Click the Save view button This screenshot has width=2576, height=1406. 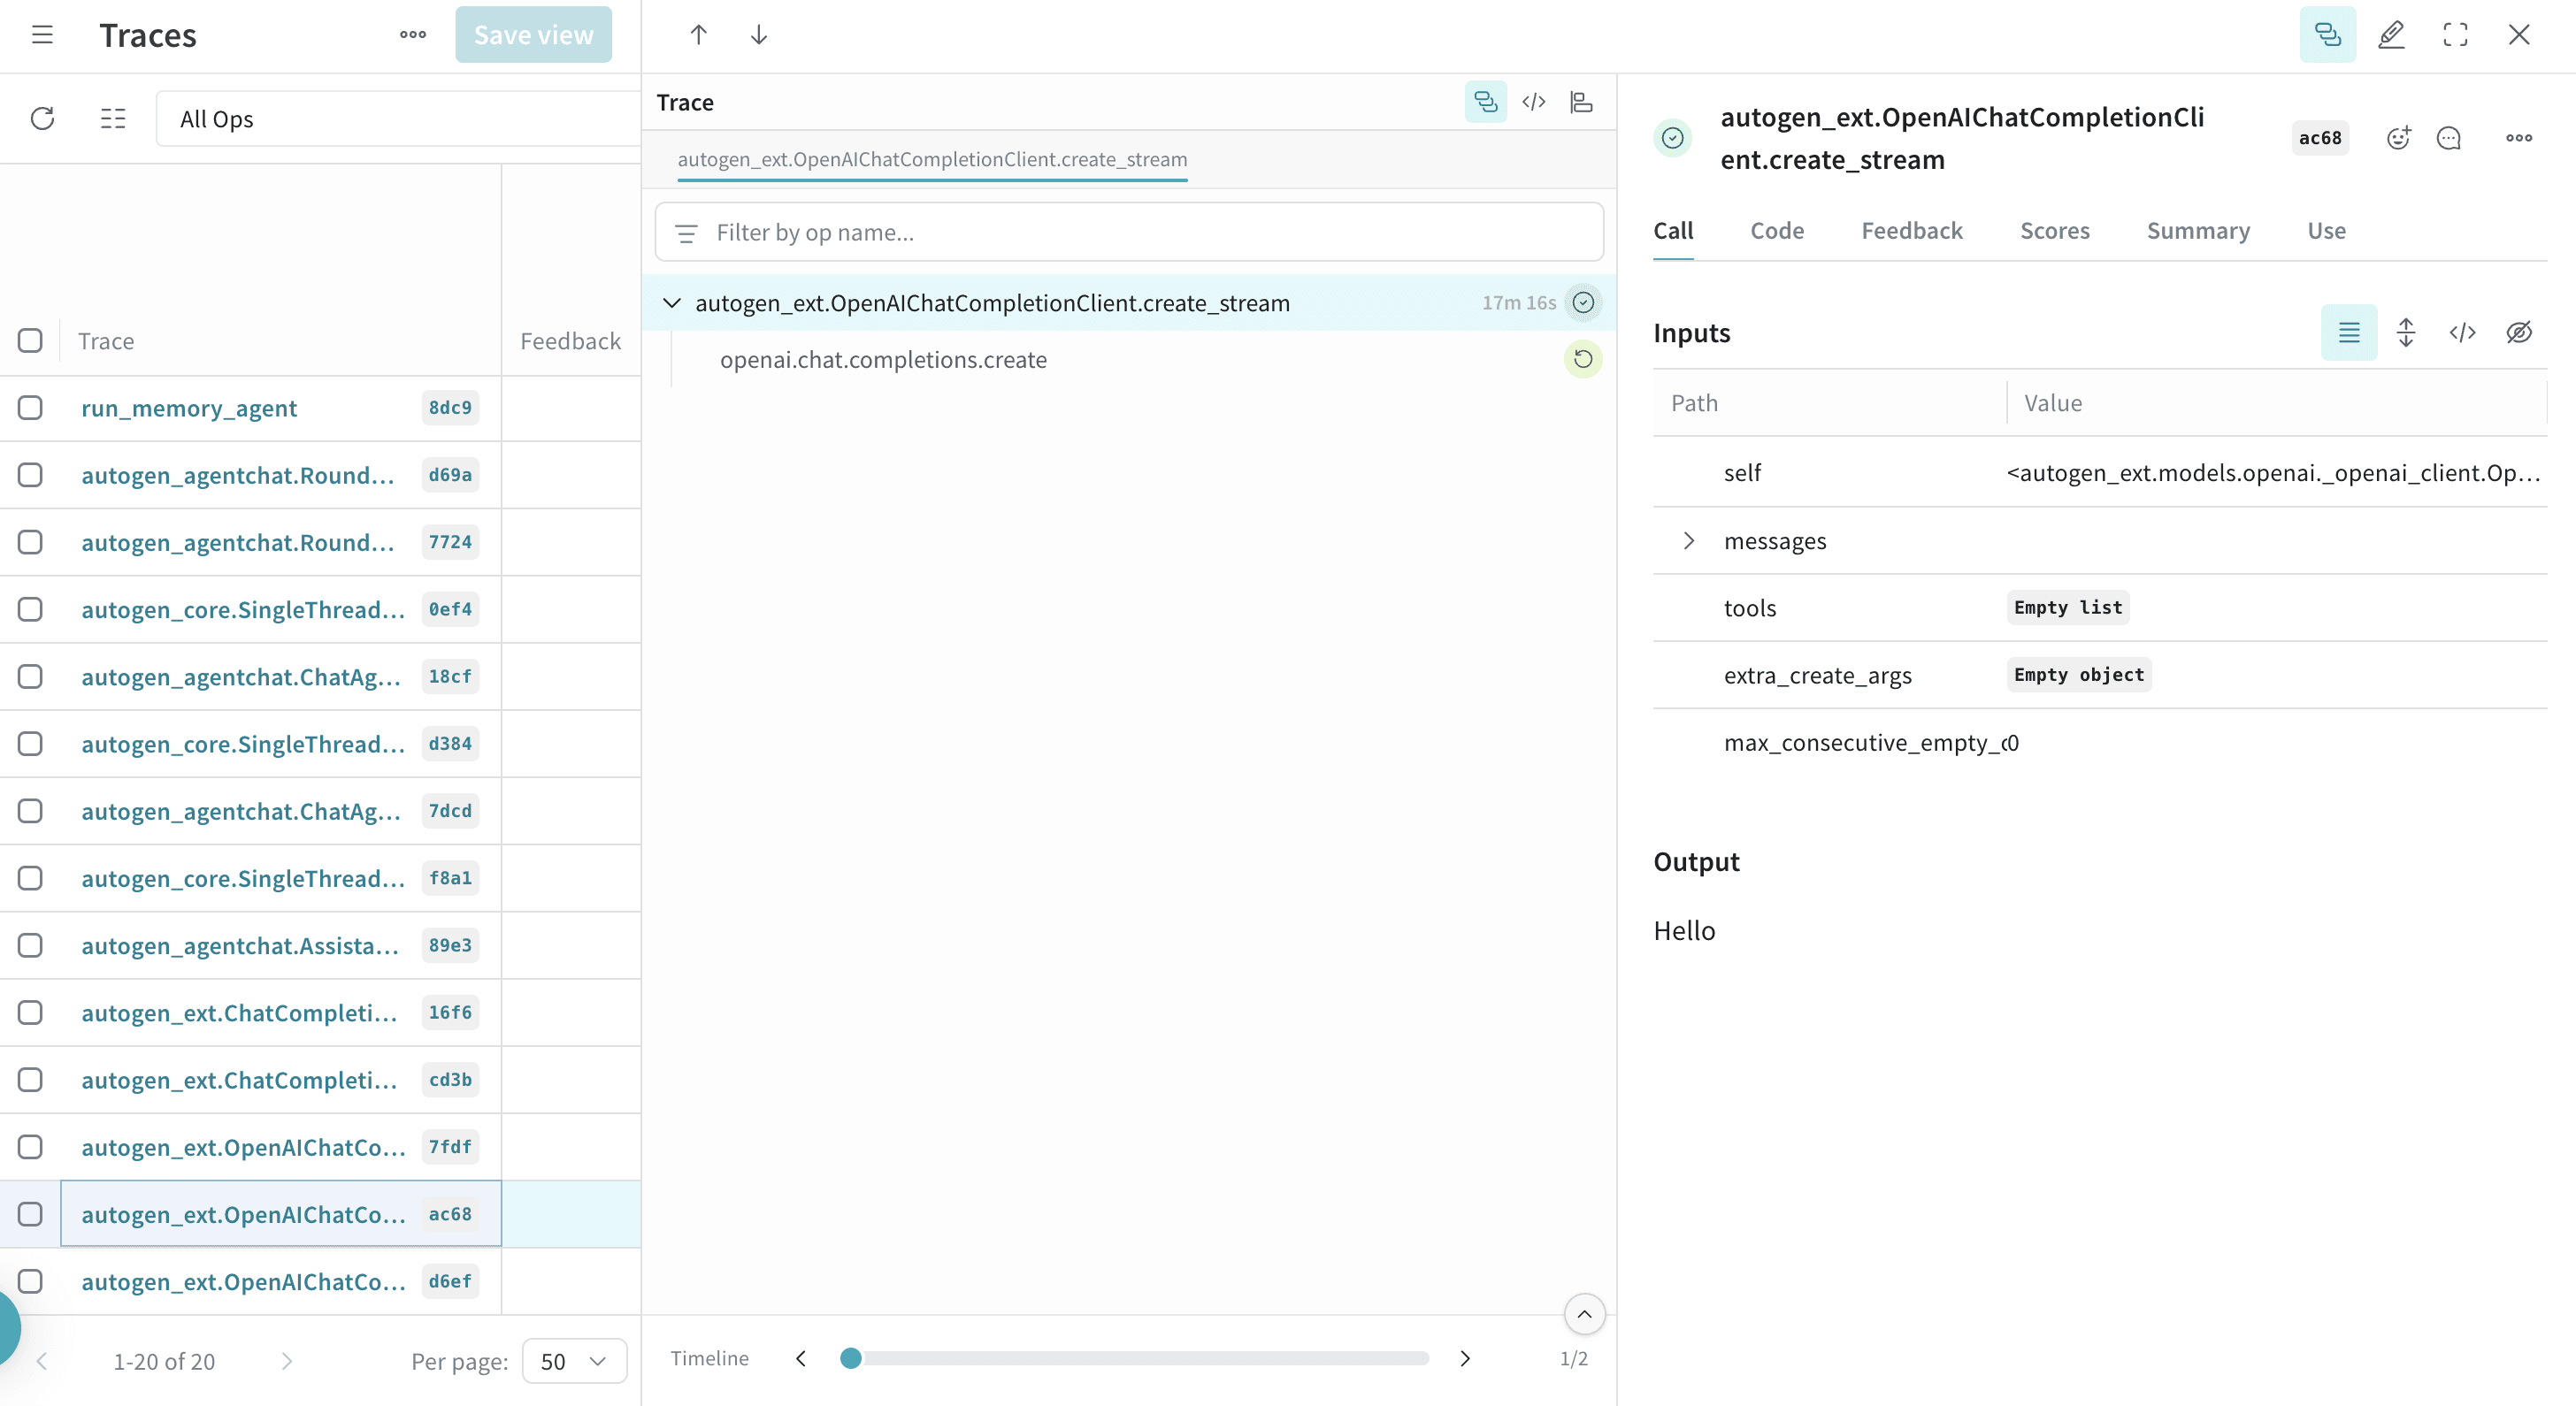[533, 35]
